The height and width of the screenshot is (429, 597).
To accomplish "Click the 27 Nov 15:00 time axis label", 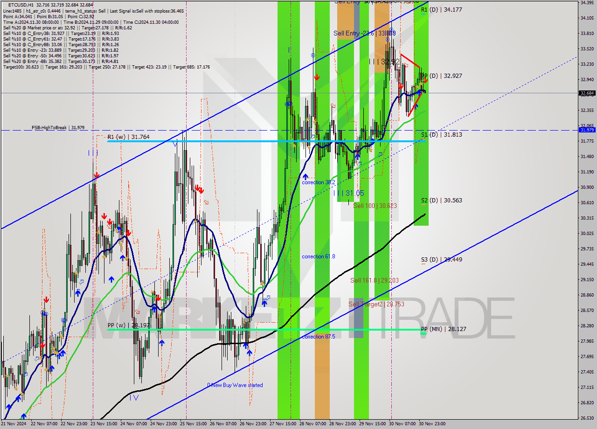I will [283, 424].
